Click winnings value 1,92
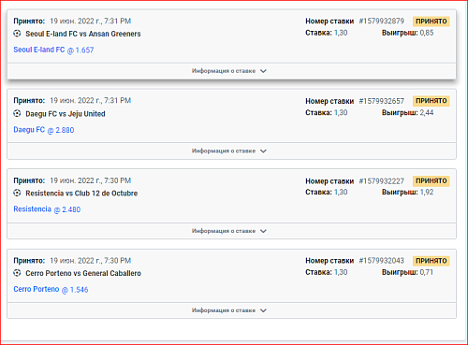The width and height of the screenshot is (468, 345). click(x=427, y=192)
